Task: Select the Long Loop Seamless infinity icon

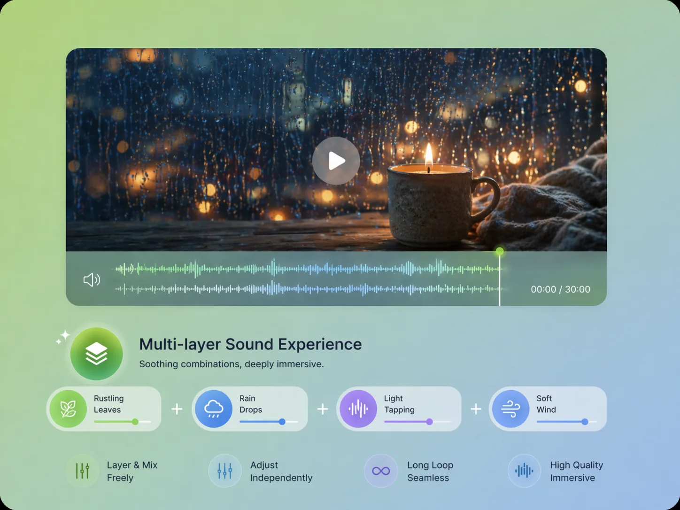Action: [x=380, y=471]
